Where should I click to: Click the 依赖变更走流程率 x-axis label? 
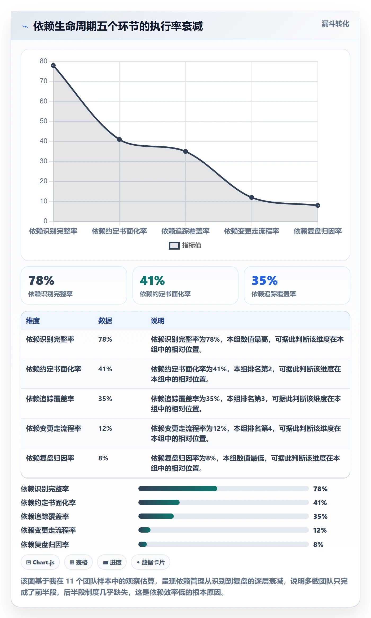[x=251, y=231]
